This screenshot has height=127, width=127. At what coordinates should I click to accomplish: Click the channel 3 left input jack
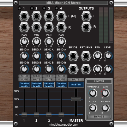click(49, 16)
